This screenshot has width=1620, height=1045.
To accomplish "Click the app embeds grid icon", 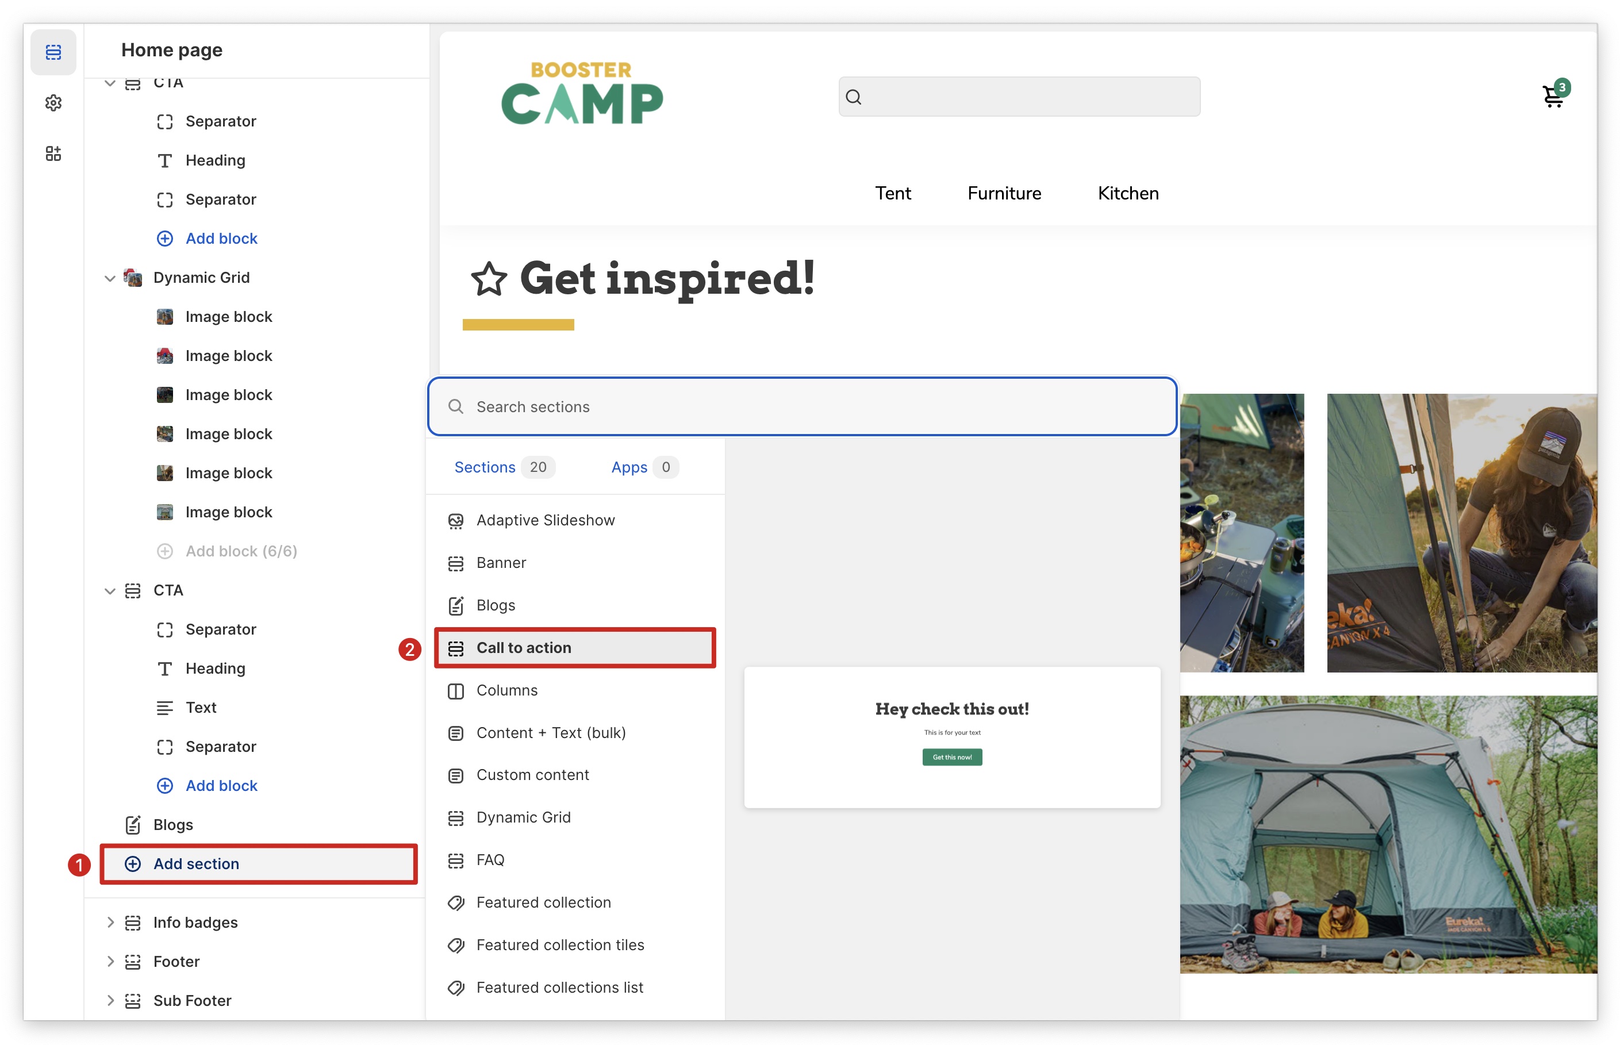I will click(53, 153).
